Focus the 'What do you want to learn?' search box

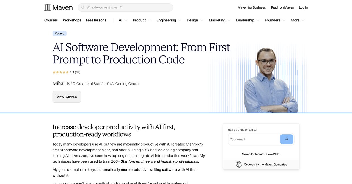pyautogui.click(x=125, y=7)
